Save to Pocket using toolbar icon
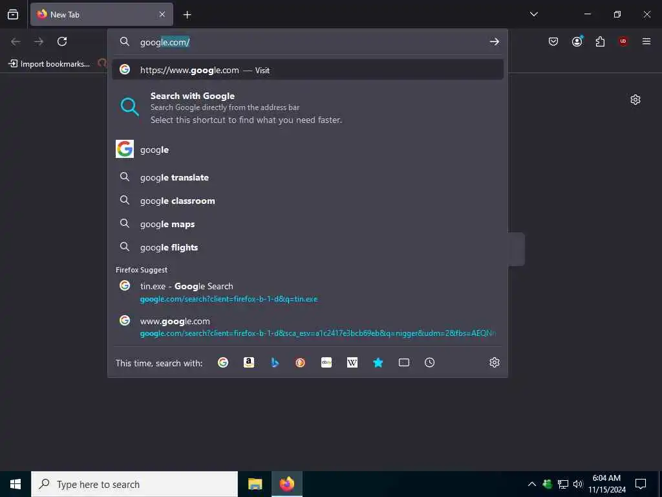 [x=553, y=41]
